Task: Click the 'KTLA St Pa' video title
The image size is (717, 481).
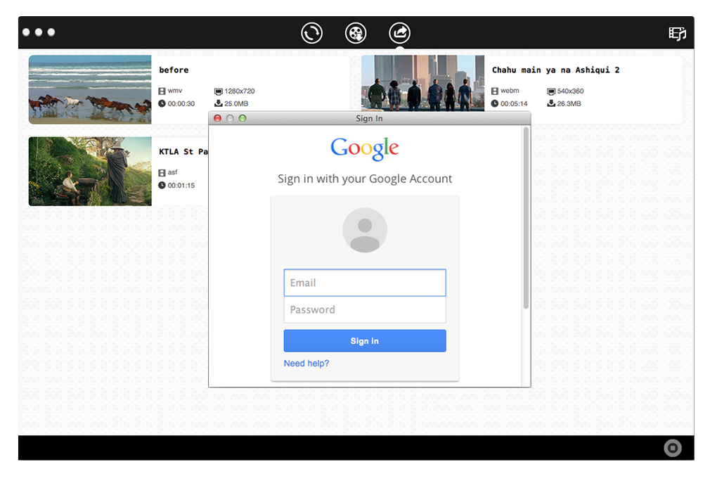Action: click(x=183, y=151)
